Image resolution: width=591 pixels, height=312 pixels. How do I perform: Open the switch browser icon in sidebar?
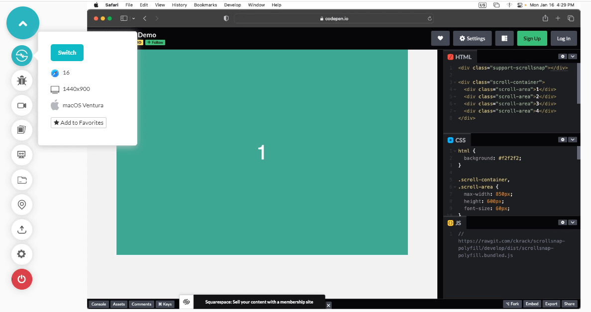(22, 56)
